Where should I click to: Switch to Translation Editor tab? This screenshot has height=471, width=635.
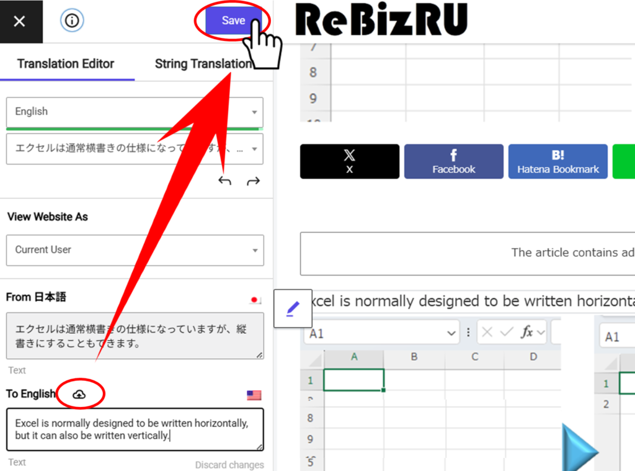pyautogui.click(x=66, y=64)
